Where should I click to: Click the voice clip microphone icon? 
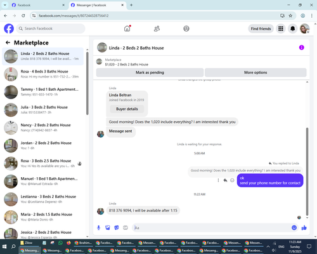tap(98, 228)
